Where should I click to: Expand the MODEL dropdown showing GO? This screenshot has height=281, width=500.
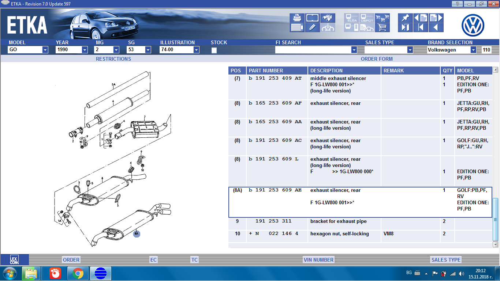click(x=45, y=50)
